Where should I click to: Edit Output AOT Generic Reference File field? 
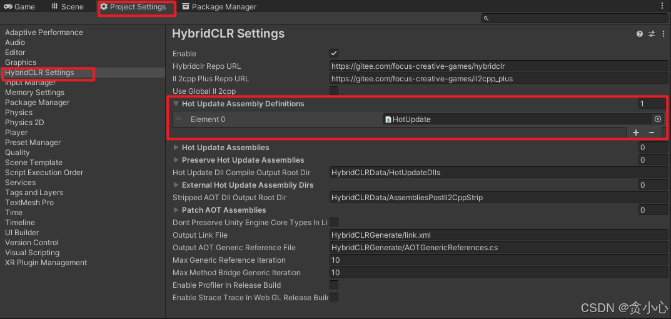coord(498,248)
